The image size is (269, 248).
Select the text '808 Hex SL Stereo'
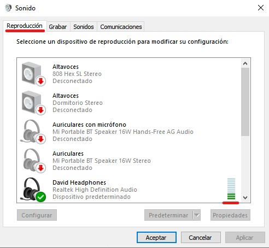tap(77, 74)
